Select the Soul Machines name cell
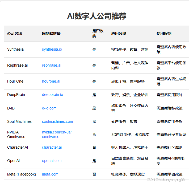Image resolution: width=189 pixels, height=183 pixels. (x=19, y=121)
